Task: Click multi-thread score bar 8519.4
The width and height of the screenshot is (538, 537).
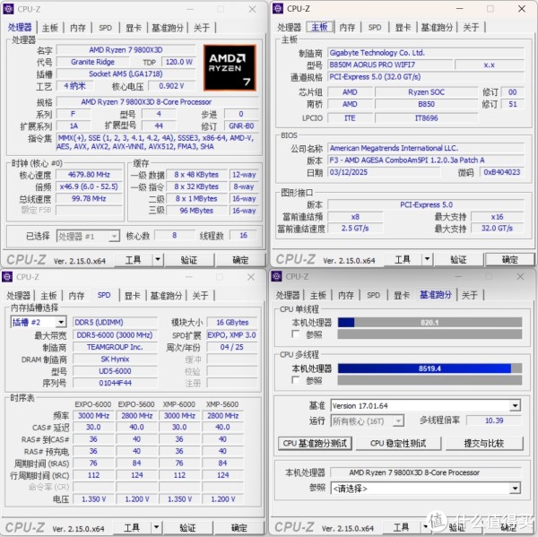Action: (430, 368)
